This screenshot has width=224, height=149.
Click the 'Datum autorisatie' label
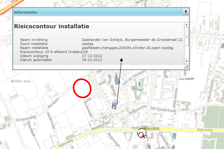(x=36, y=60)
